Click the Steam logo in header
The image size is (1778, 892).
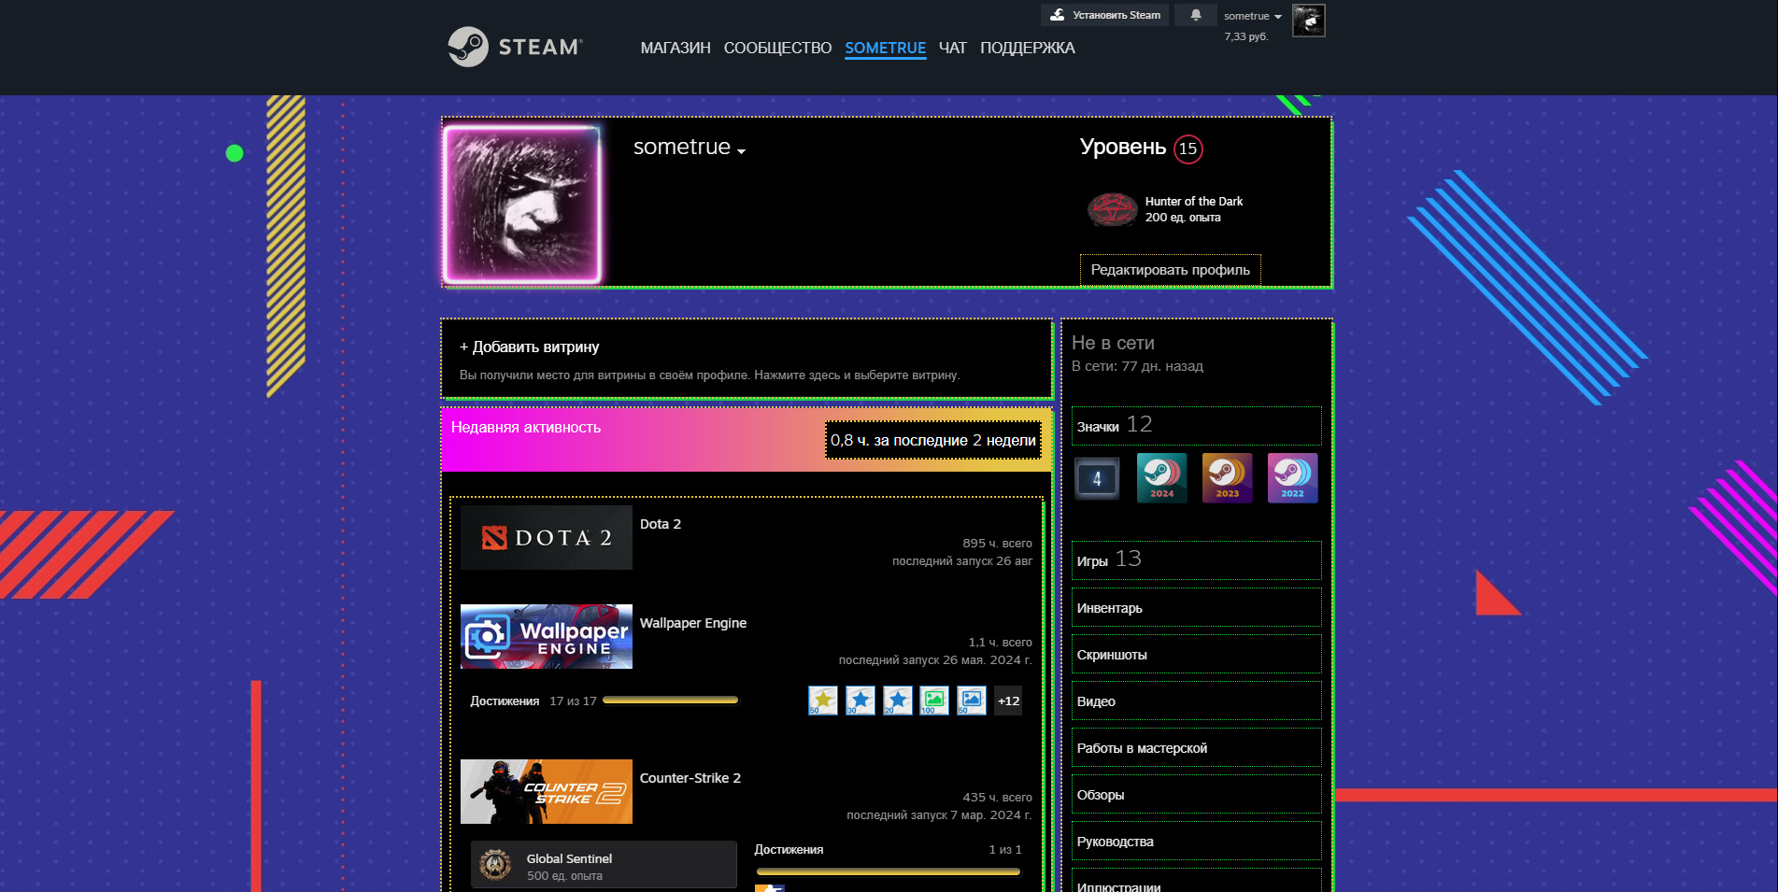click(515, 47)
